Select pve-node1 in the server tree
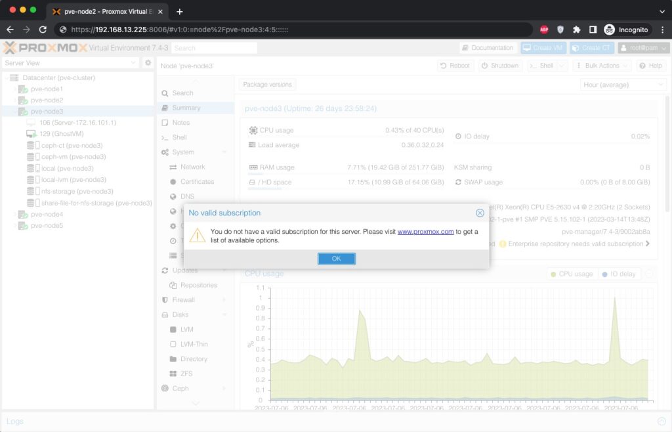This screenshot has height=432, width=672. pos(47,89)
